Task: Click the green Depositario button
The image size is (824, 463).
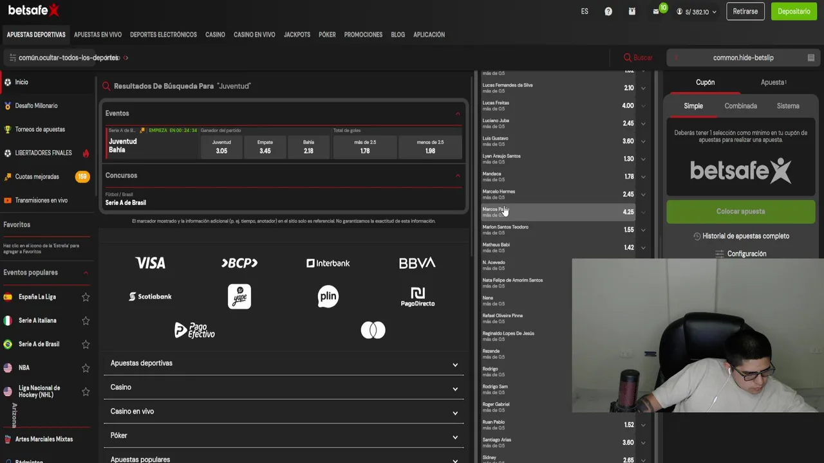Action: [x=794, y=12]
